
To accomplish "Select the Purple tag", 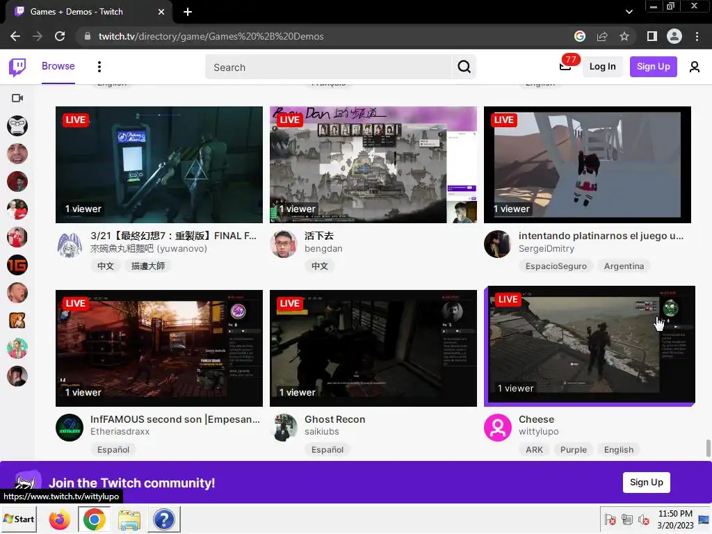I will pyautogui.click(x=573, y=450).
